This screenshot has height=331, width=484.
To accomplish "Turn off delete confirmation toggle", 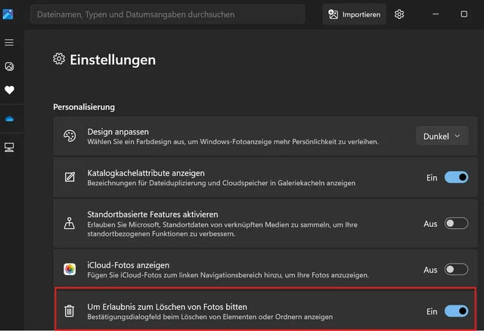I will (456, 311).
